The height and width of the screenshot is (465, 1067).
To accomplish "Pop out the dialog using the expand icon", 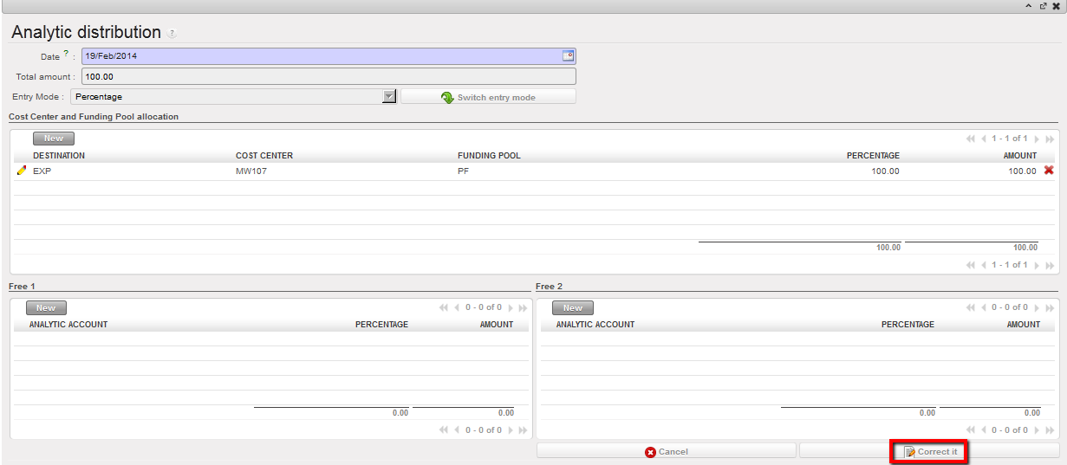I will click(x=1042, y=6).
